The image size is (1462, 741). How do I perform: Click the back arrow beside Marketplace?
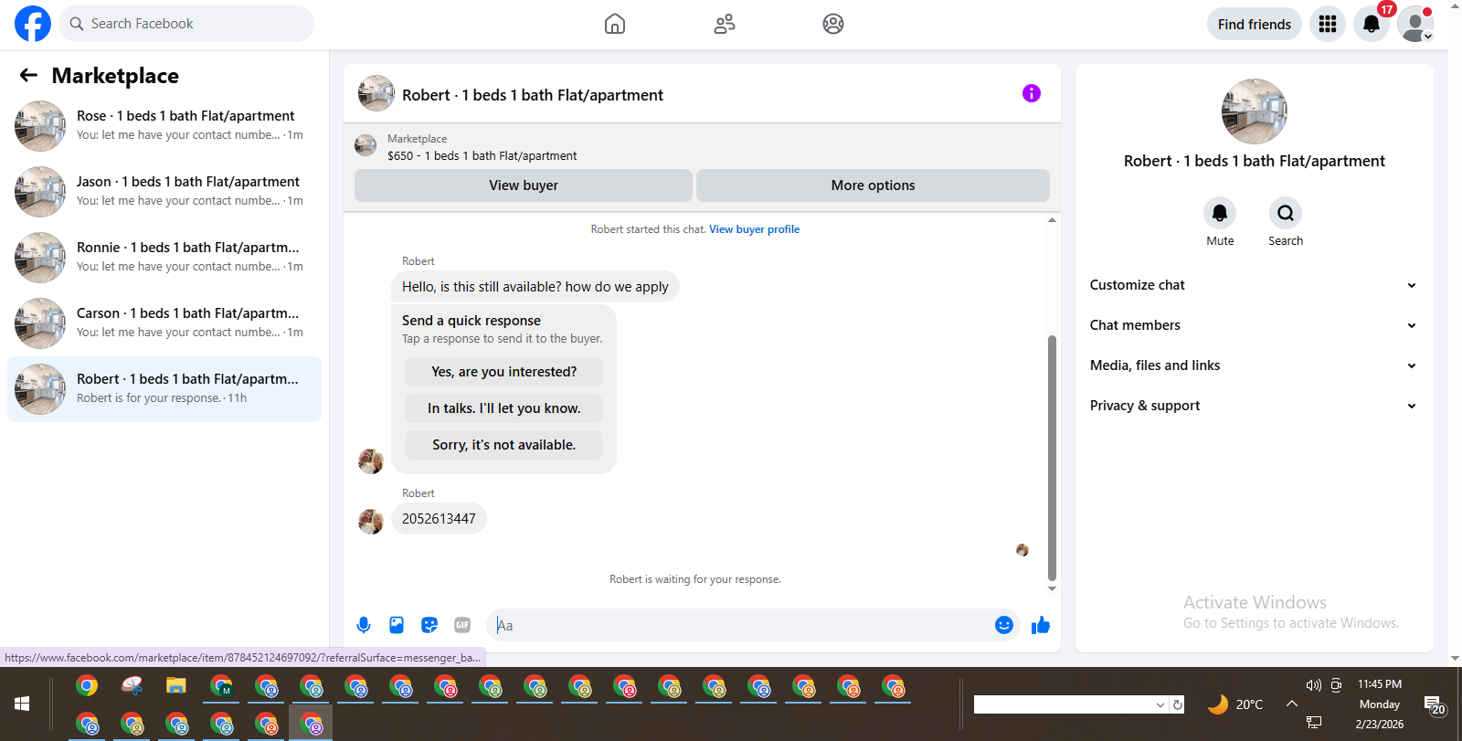(29, 76)
